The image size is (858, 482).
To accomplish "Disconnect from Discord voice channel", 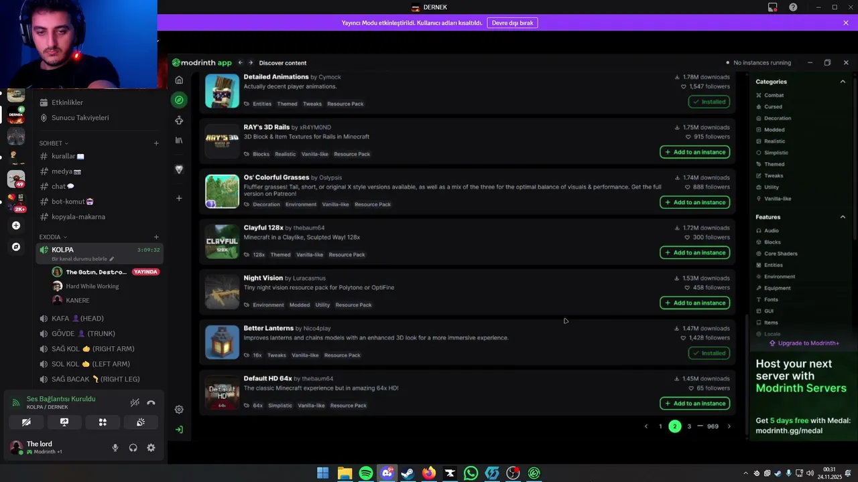I will (151, 402).
